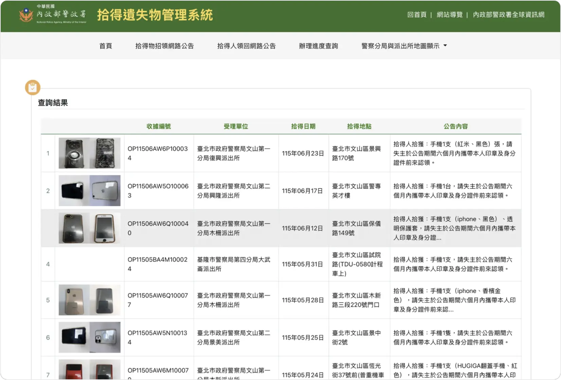
Task: Open left photo for receipt OP11506AW6Q100040
Action: point(74,228)
